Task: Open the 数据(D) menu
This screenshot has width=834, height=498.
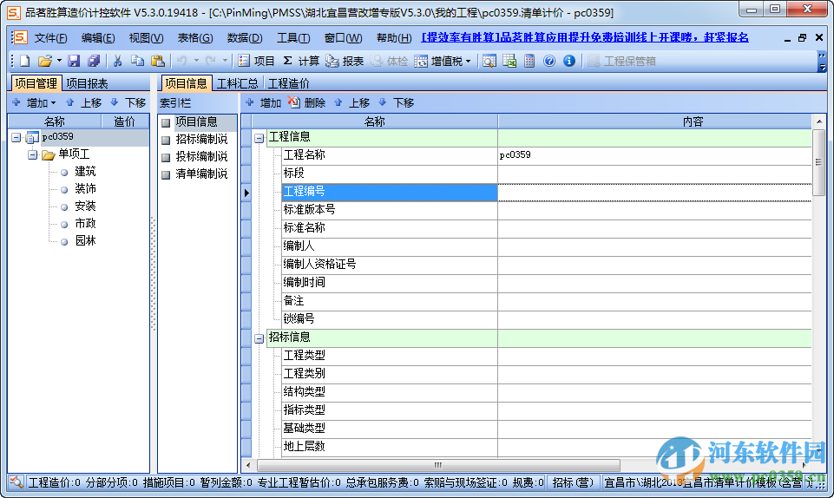Action: pos(245,37)
